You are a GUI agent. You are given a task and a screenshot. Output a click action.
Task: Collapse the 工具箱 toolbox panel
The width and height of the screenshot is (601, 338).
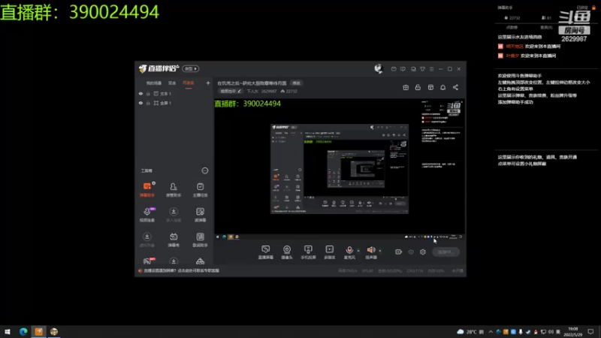[x=204, y=171]
